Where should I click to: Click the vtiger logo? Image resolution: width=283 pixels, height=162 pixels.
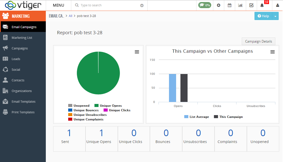click(x=23, y=5)
